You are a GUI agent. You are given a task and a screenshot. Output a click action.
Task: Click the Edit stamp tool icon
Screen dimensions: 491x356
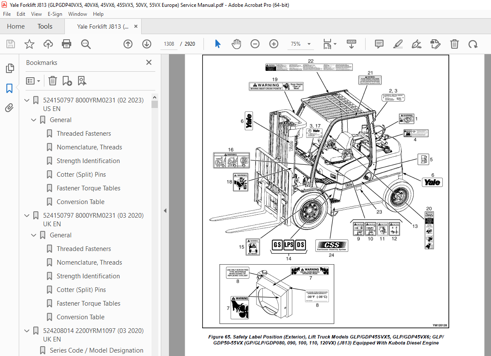point(435,44)
